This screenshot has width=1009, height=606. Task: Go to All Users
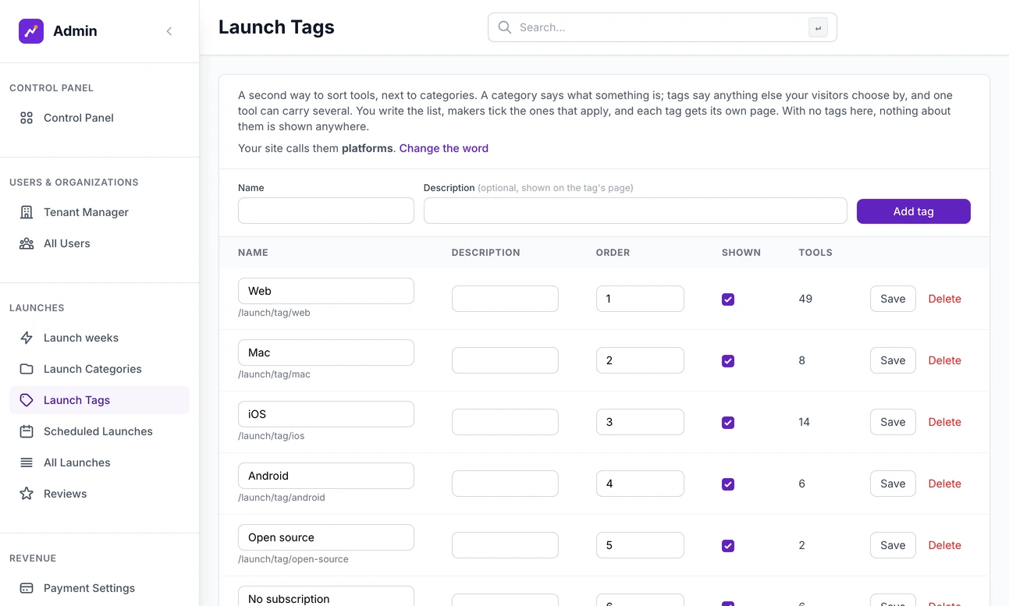pos(99,243)
